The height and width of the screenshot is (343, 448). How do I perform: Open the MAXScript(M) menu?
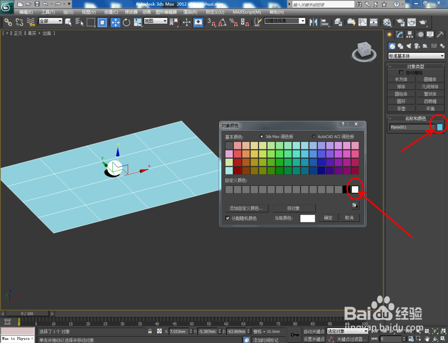(x=246, y=12)
